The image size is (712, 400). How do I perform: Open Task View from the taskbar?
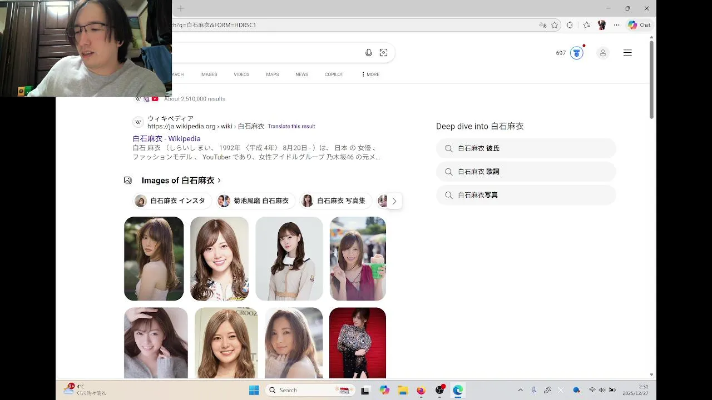coord(365,390)
